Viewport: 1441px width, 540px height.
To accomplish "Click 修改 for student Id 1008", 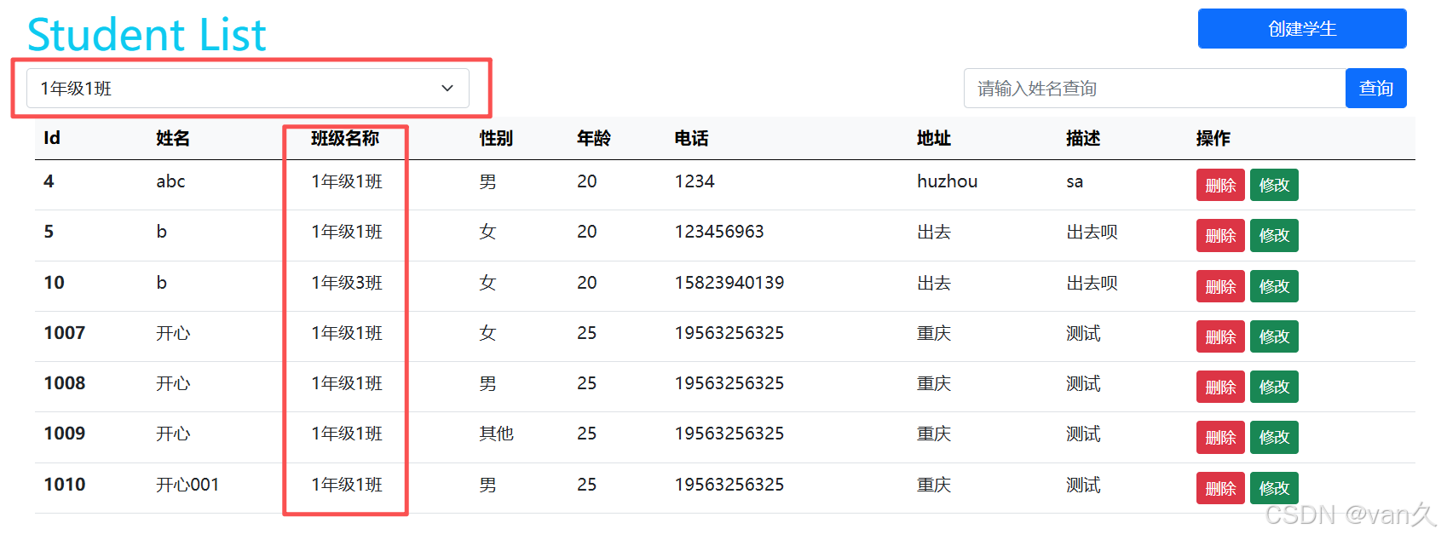I will tap(1274, 387).
